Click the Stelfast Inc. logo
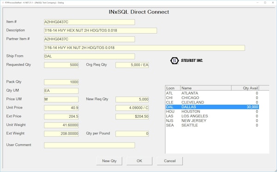This screenshot has width=277, height=172. (187, 60)
